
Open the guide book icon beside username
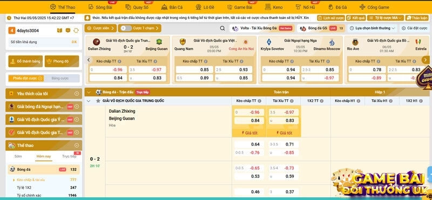[59, 31]
